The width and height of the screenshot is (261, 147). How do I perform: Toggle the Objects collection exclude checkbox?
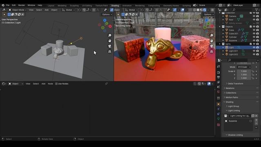tap(251, 27)
